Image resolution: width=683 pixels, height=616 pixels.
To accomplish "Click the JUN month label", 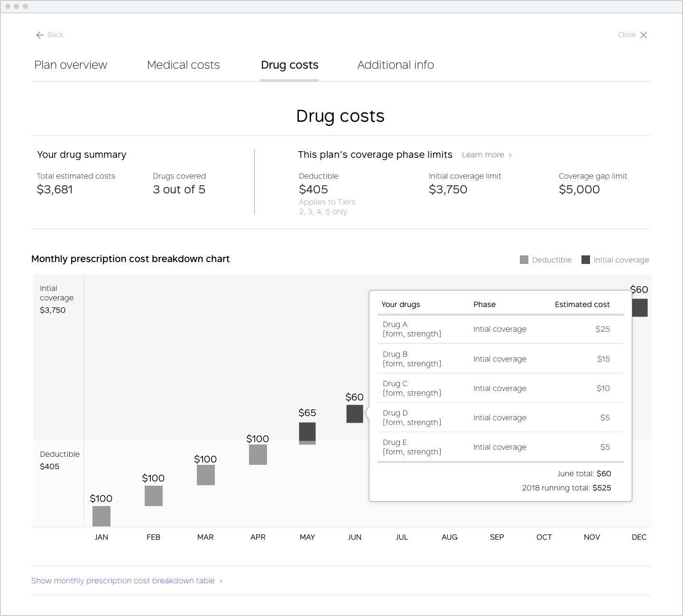I will (x=355, y=537).
